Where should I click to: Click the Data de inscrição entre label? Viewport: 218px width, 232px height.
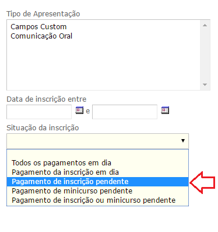point(47,99)
